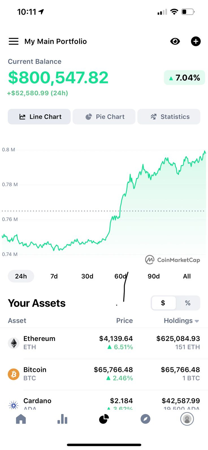The width and height of the screenshot is (208, 450).
Task: Open the markets bar chart icon
Action: pos(62,419)
